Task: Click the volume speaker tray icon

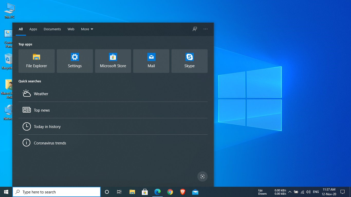Action: pos(308,192)
